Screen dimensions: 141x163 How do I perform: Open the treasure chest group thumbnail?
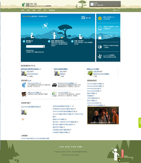(24, 94)
